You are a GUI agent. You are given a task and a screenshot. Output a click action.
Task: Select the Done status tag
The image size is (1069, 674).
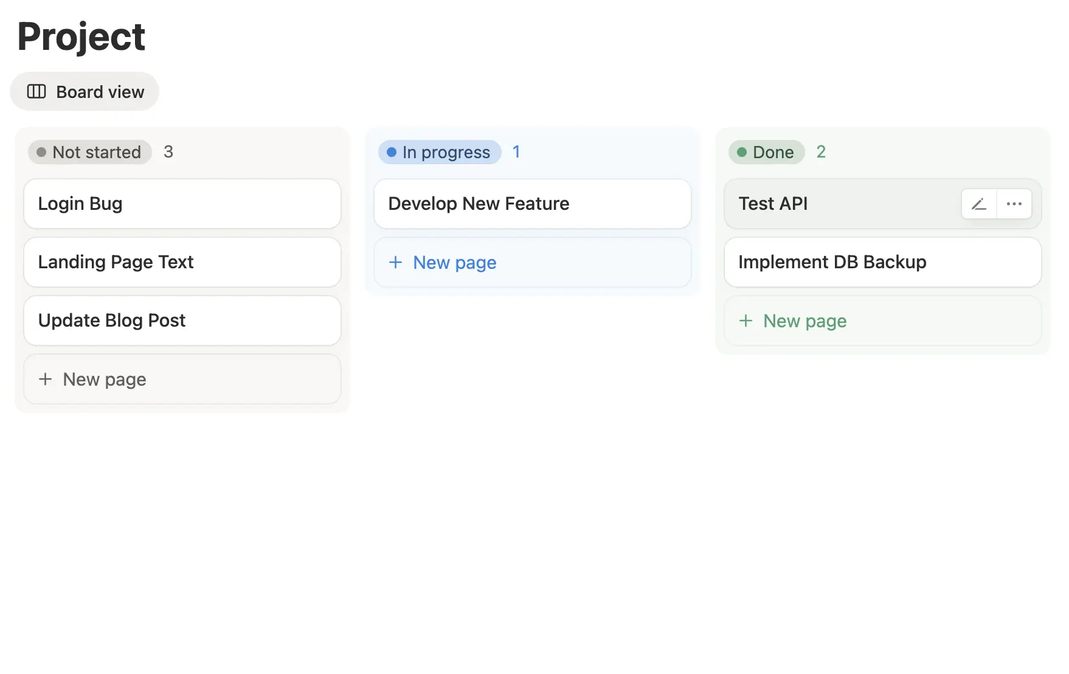tap(766, 152)
